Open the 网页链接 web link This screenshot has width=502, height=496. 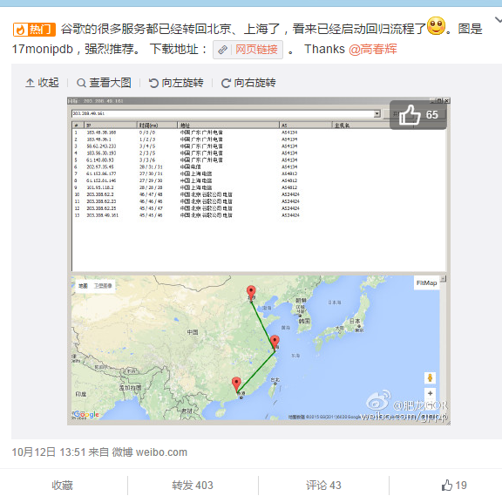248,50
